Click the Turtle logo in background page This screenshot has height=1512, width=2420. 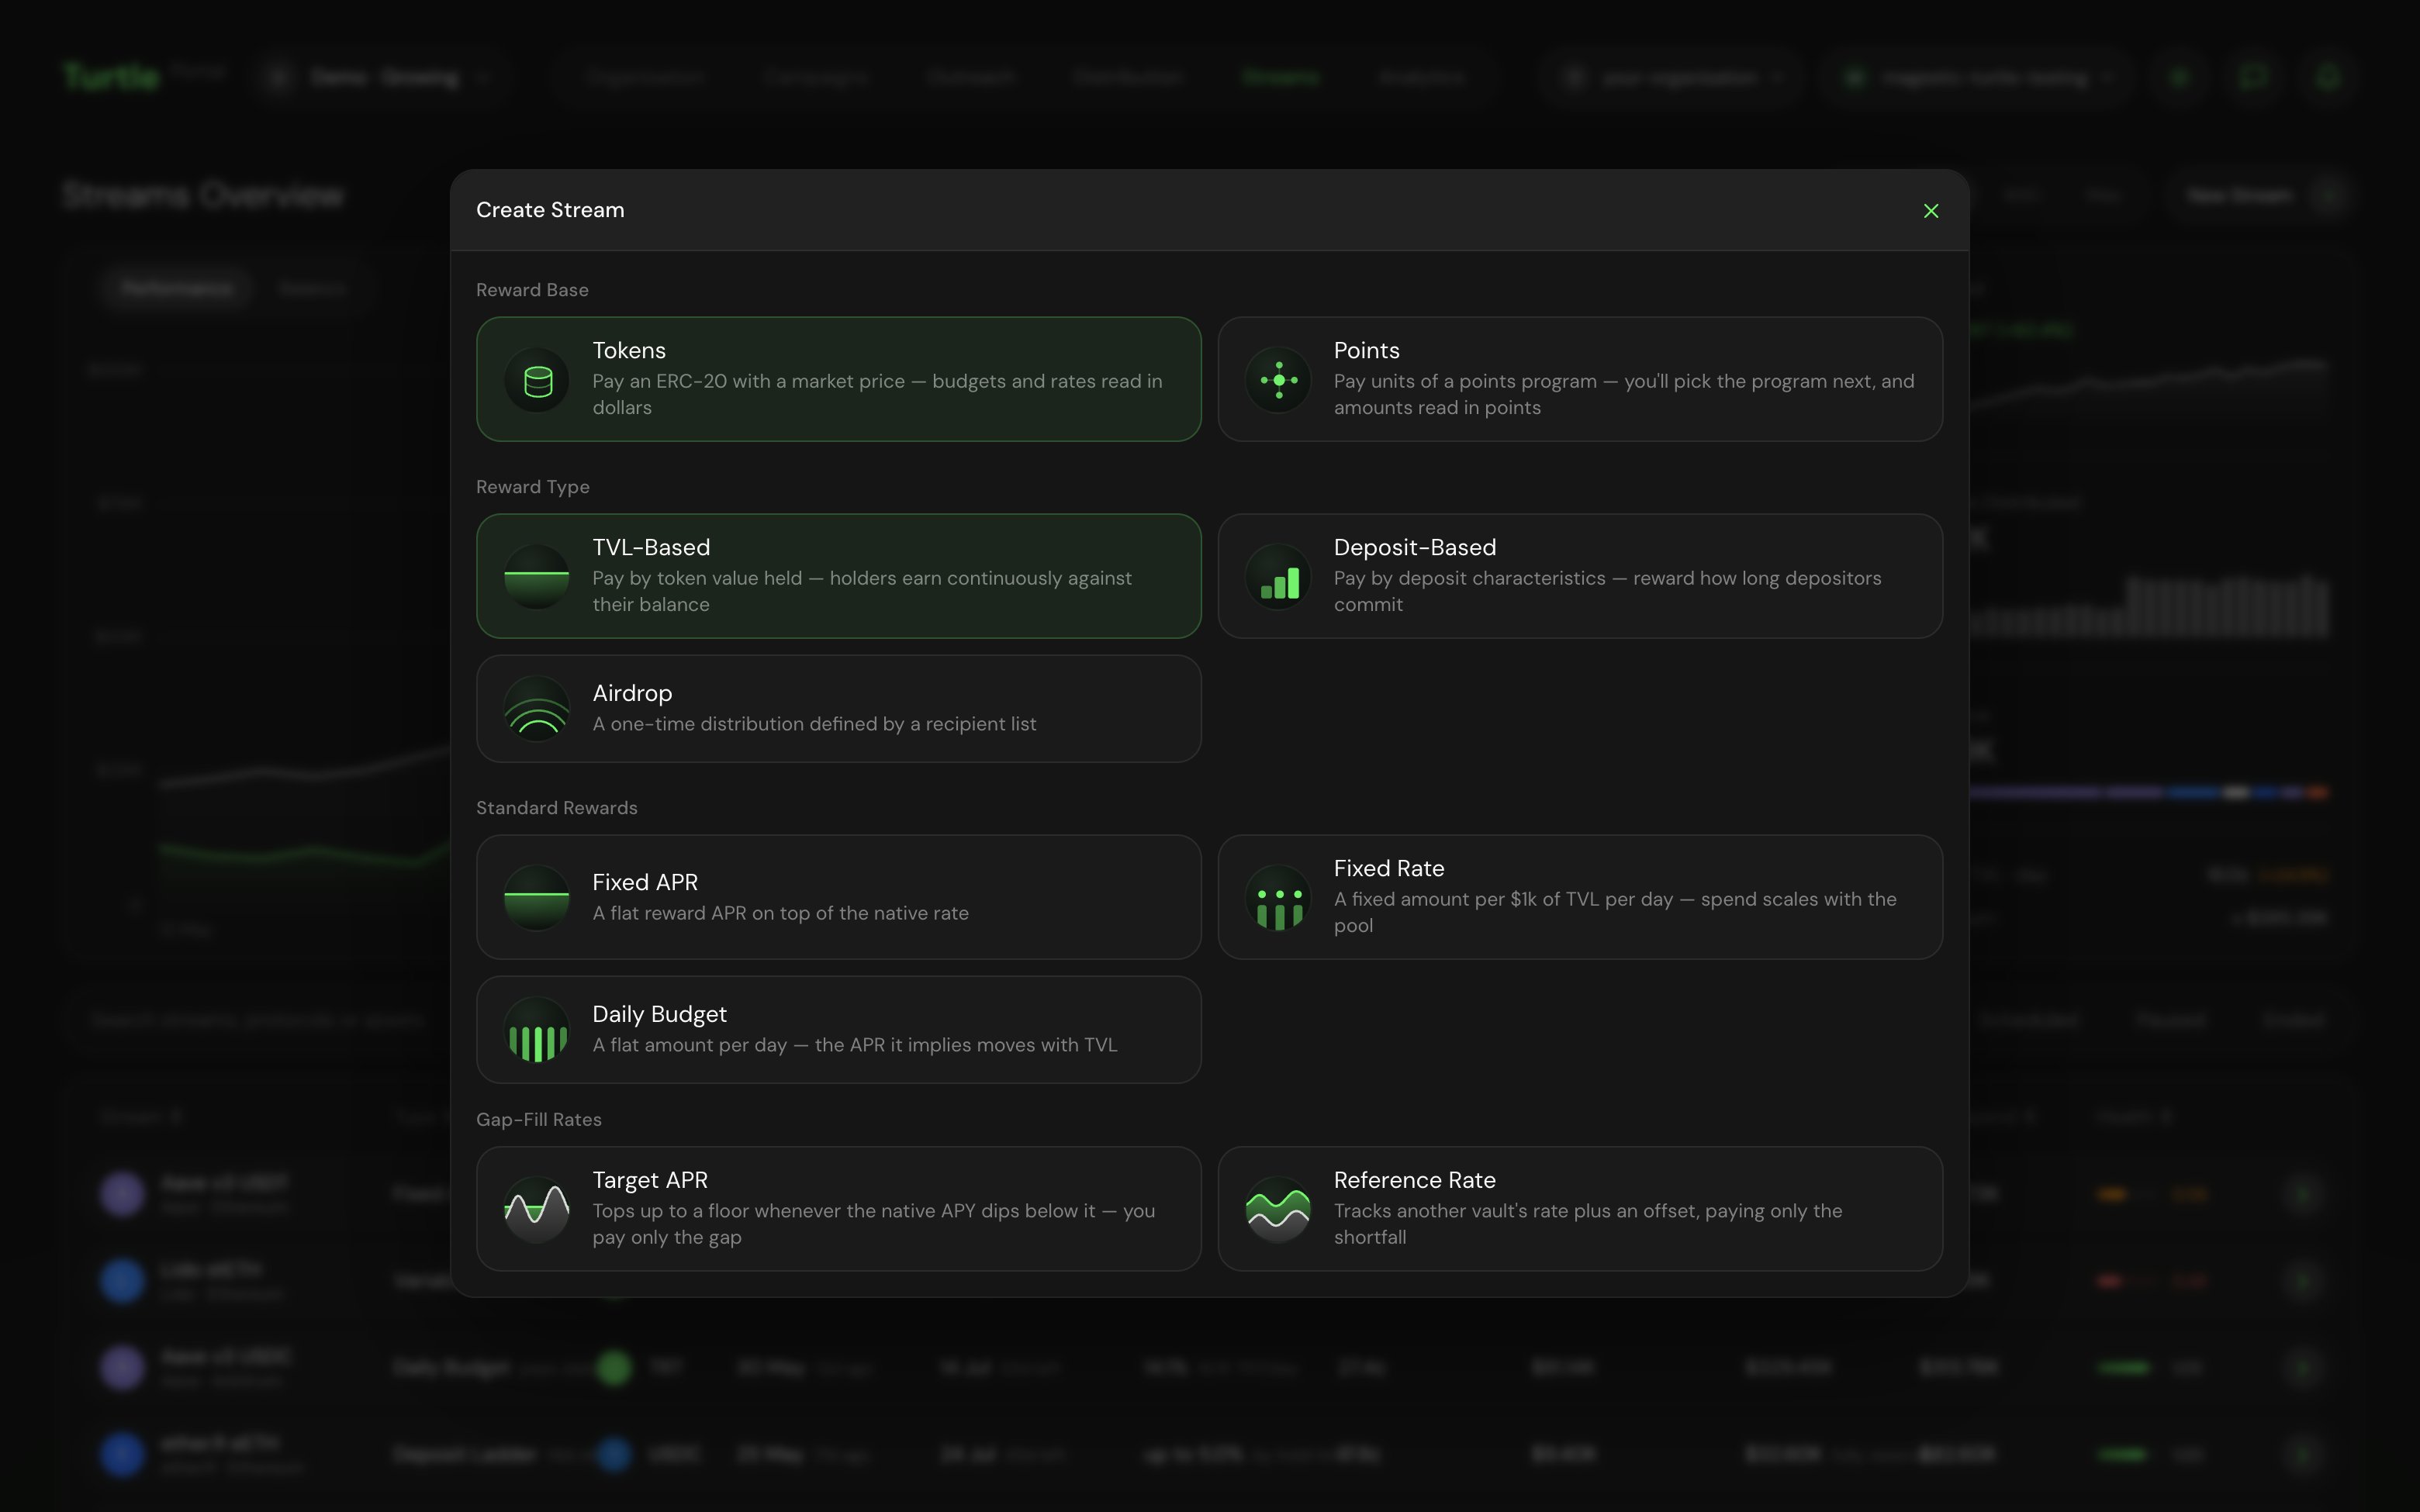click(111, 77)
